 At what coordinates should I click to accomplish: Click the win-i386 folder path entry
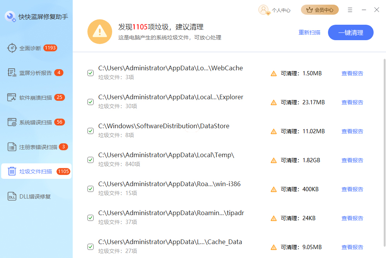[x=169, y=184]
